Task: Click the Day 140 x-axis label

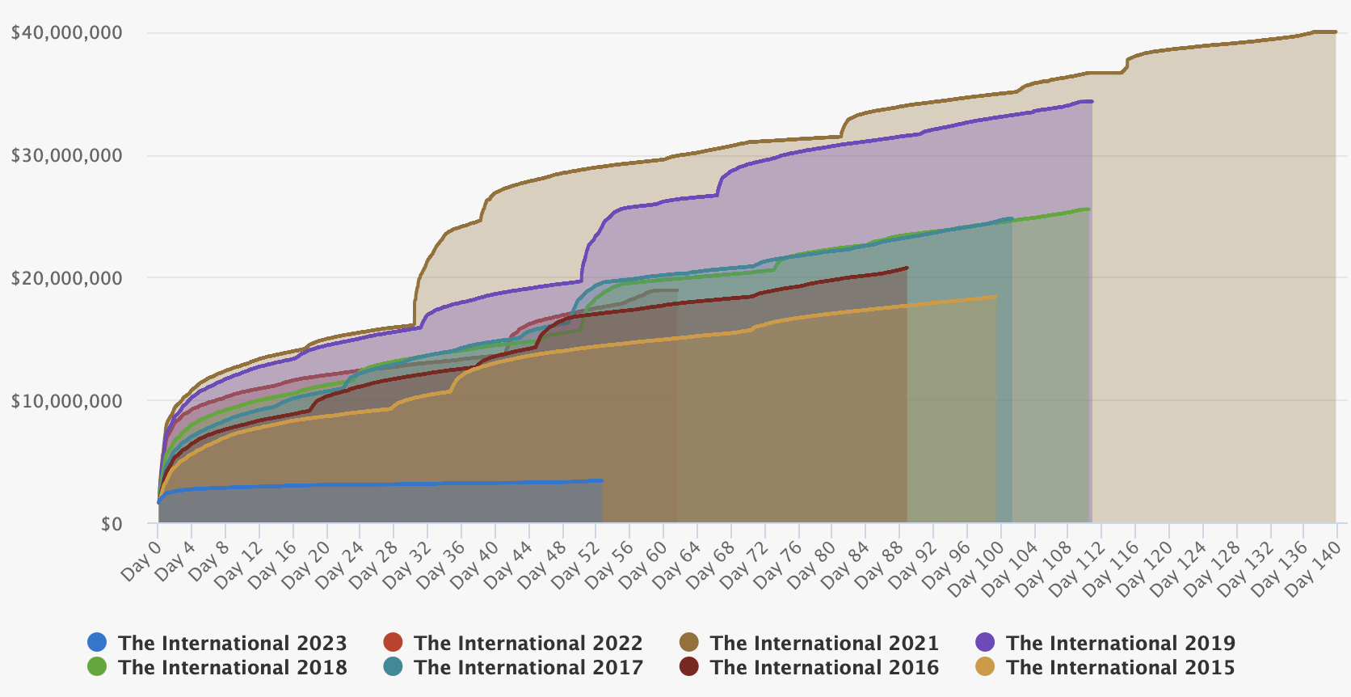Action: pos(1314,568)
